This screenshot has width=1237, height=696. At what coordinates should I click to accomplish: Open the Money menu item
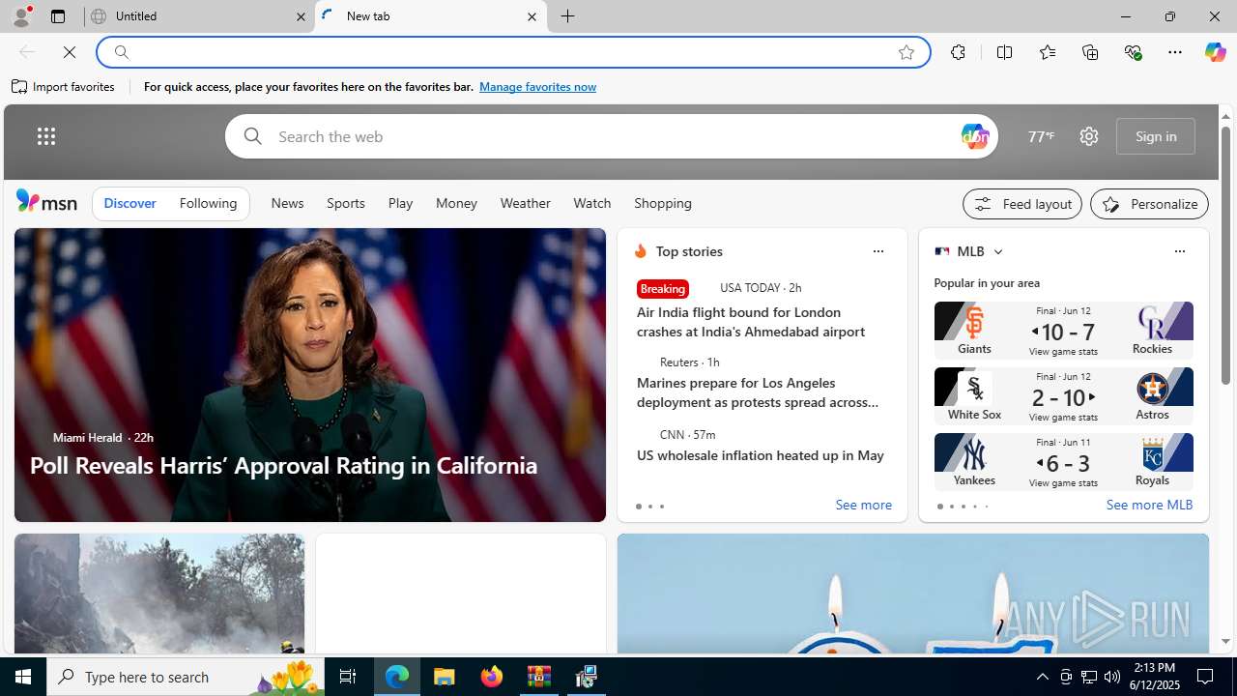456,203
